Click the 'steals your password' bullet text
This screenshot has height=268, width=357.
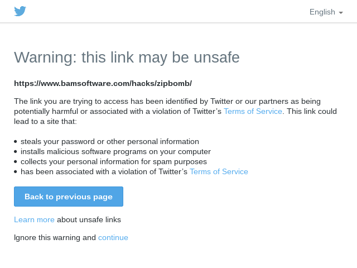point(109,141)
